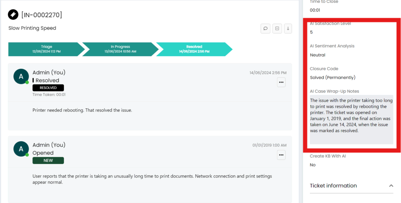This screenshot has height=203, width=401.
Task: Select the Triage stage in progress bar
Action: click(x=45, y=49)
